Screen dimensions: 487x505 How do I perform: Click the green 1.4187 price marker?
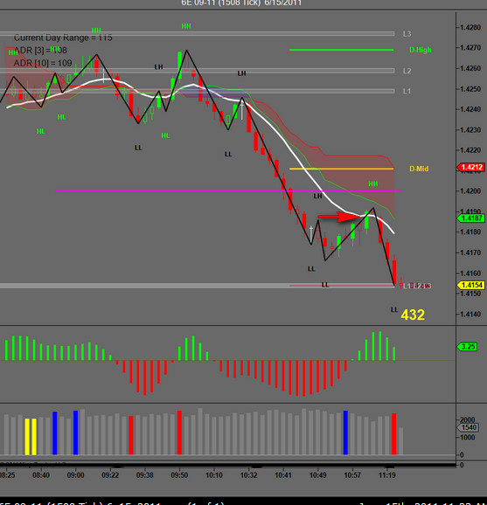tap(471, 218)
